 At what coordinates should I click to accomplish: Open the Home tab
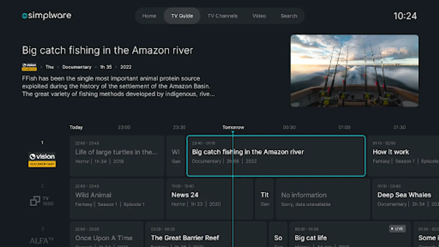click(149, 16)
